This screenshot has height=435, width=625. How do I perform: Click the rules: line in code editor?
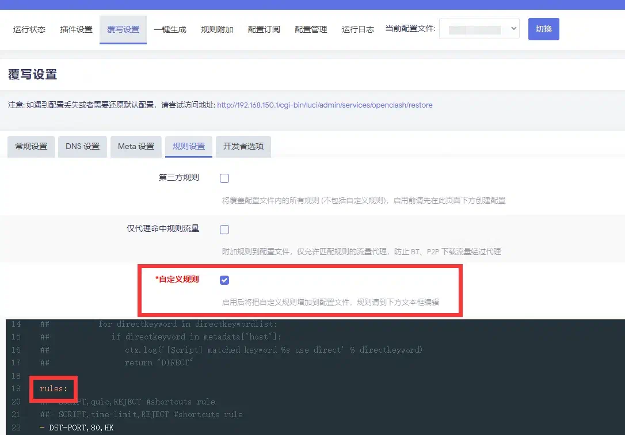pos(54,389)
